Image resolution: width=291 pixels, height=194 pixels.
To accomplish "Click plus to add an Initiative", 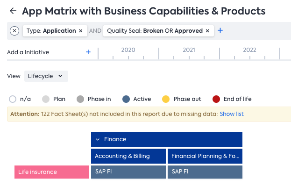I will [88, 52].
